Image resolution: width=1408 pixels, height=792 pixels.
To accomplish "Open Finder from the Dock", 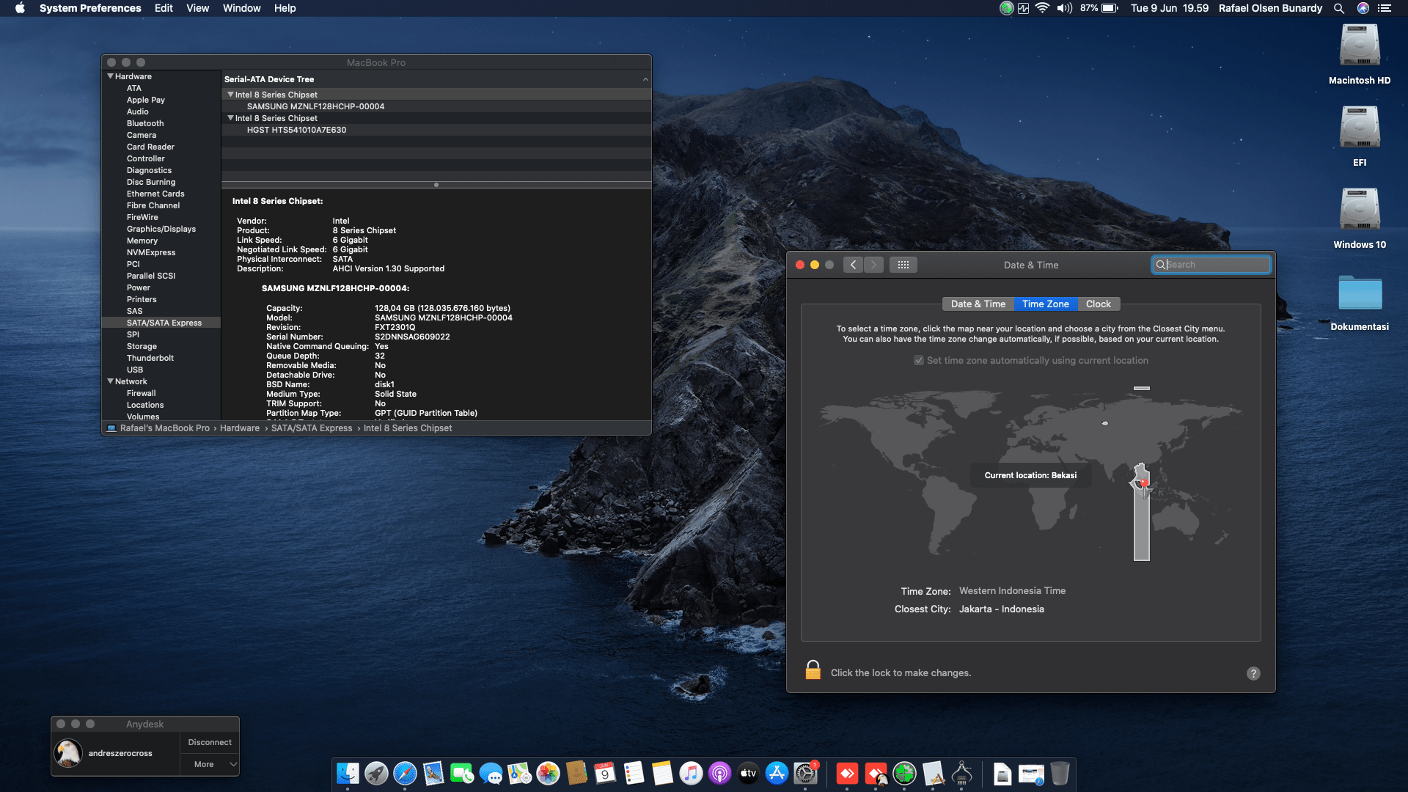I will [x=348, y=773].
